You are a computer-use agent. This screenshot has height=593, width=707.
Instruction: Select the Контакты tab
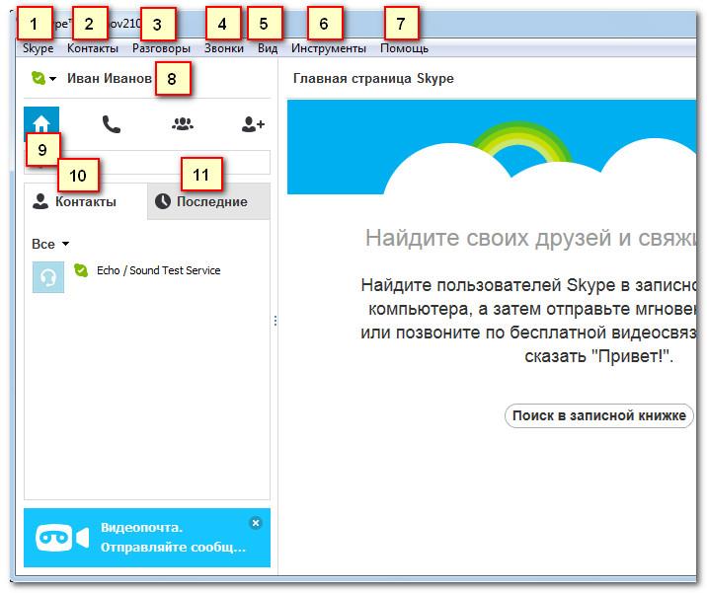coord(85,201)
